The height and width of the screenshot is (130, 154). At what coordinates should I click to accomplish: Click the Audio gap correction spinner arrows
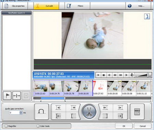pyautogui.click(x=21, y=113)
